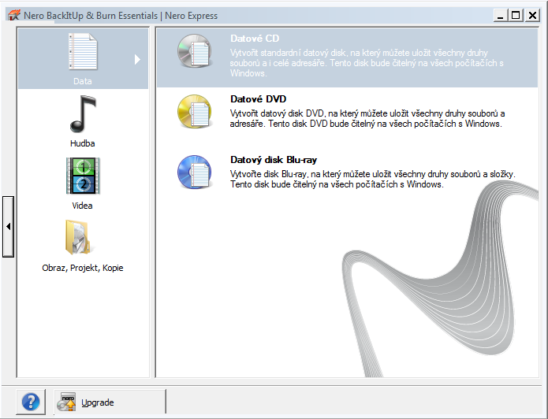This screenshot has height=419, width=548.
Task: Maximize the Nero Express window
Action: coord(516,16)
